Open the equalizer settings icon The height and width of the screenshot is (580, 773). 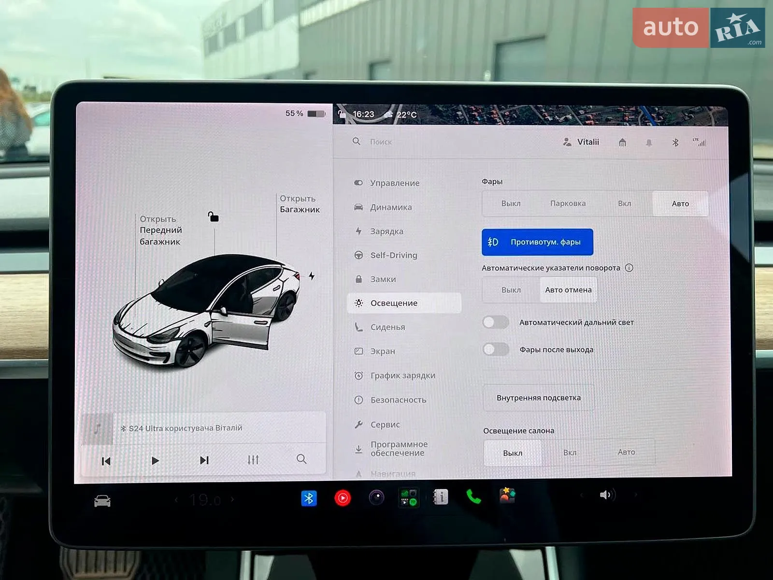click(x=253, y=460)
